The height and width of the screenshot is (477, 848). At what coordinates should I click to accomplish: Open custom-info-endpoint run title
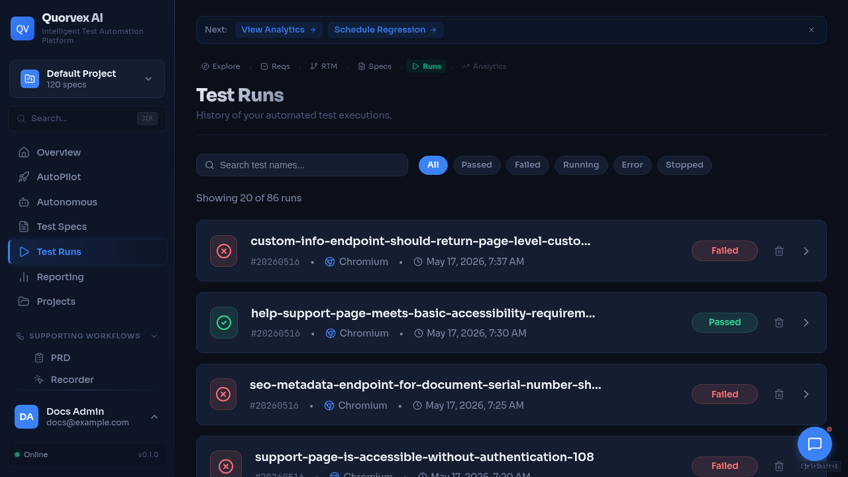coord(420,241)
